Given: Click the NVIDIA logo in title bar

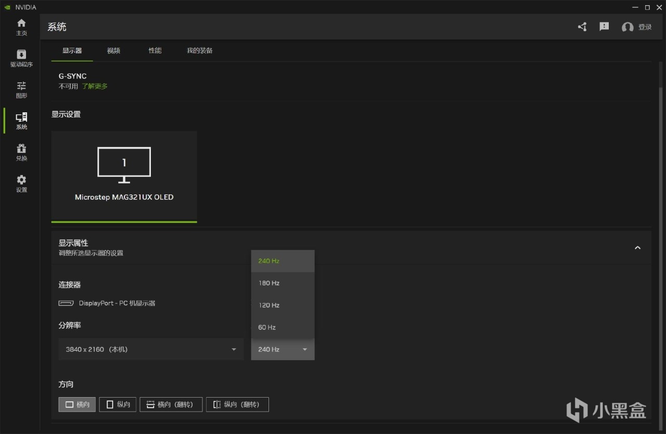Looking at the screenshot, I should [7, 7].
